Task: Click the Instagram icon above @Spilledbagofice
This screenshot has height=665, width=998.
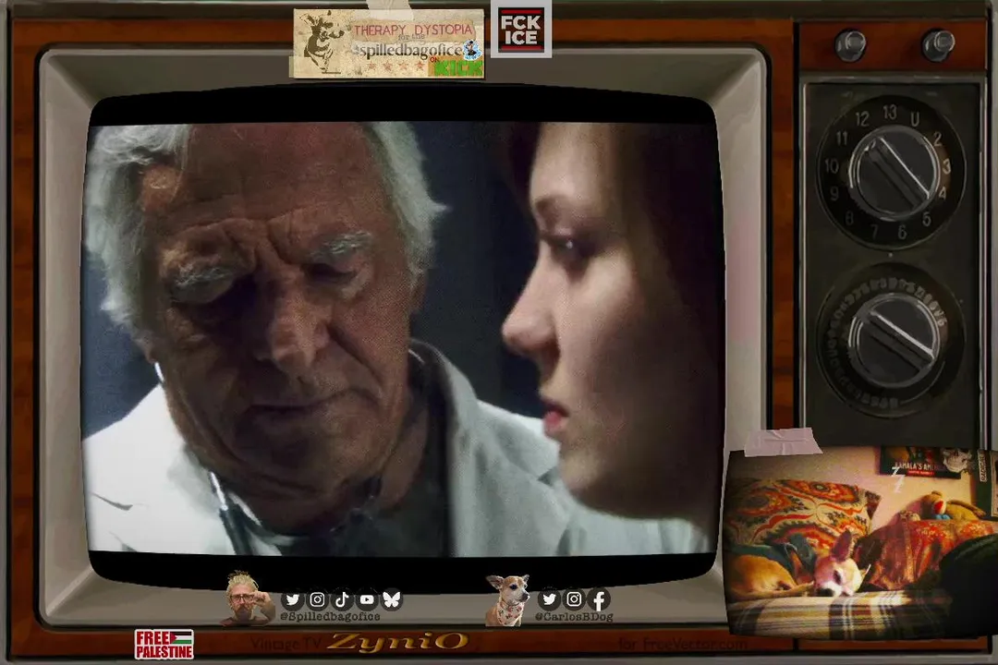Action: click(x=317, y=599)
